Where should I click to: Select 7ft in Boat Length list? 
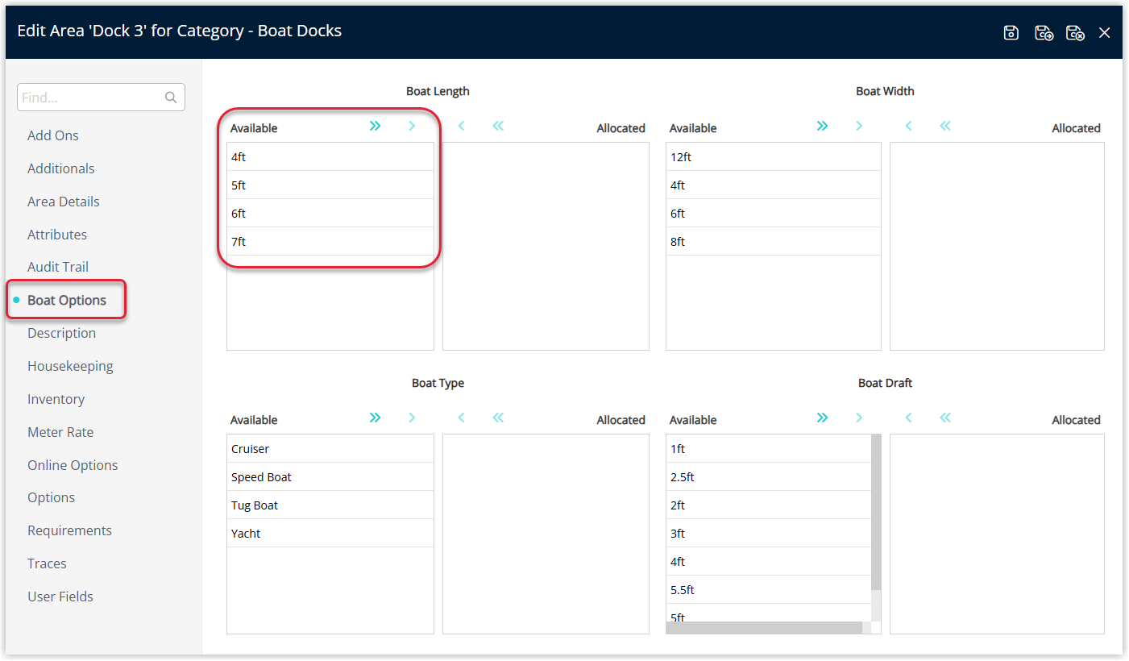tap(330, 242)
